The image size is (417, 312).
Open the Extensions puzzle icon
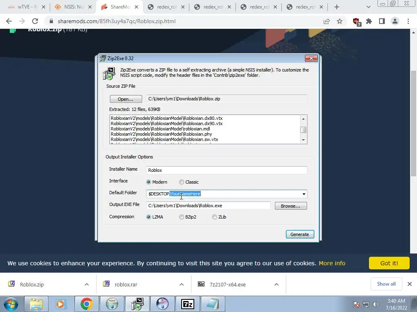point(369,21)
